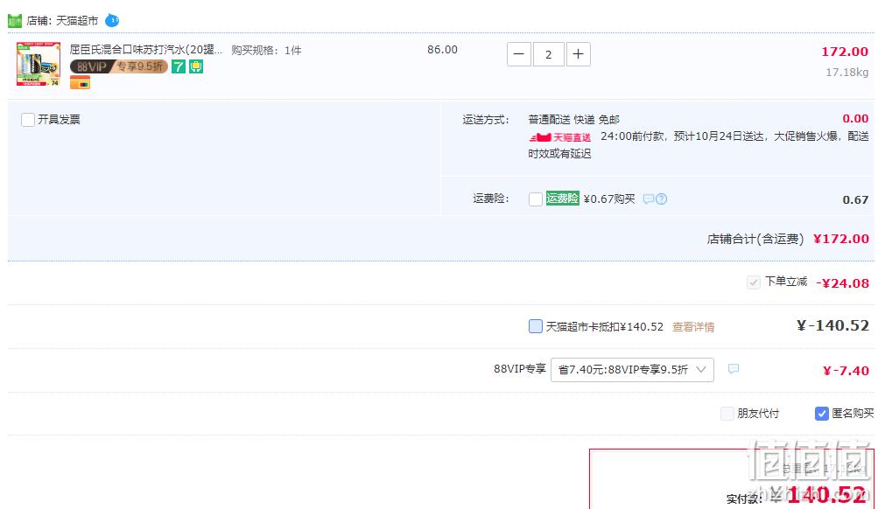878x509 pixels.
Task: Check the 朋友代付 checkbox
Action: click(727, 414)
